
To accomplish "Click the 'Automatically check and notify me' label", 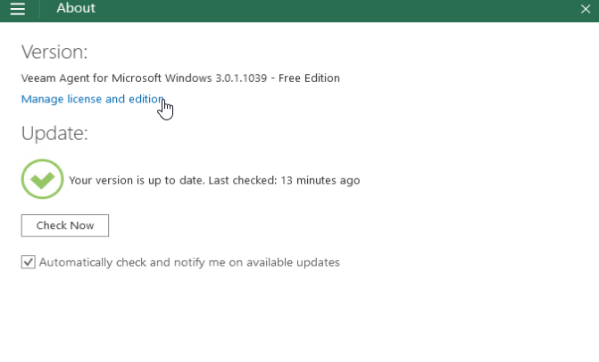I will coord(189,262).
